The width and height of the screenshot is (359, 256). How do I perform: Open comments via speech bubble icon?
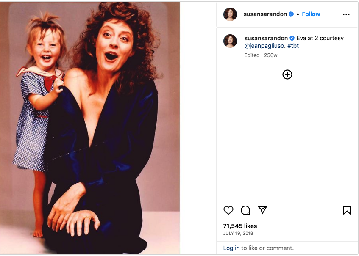point(245,210)
